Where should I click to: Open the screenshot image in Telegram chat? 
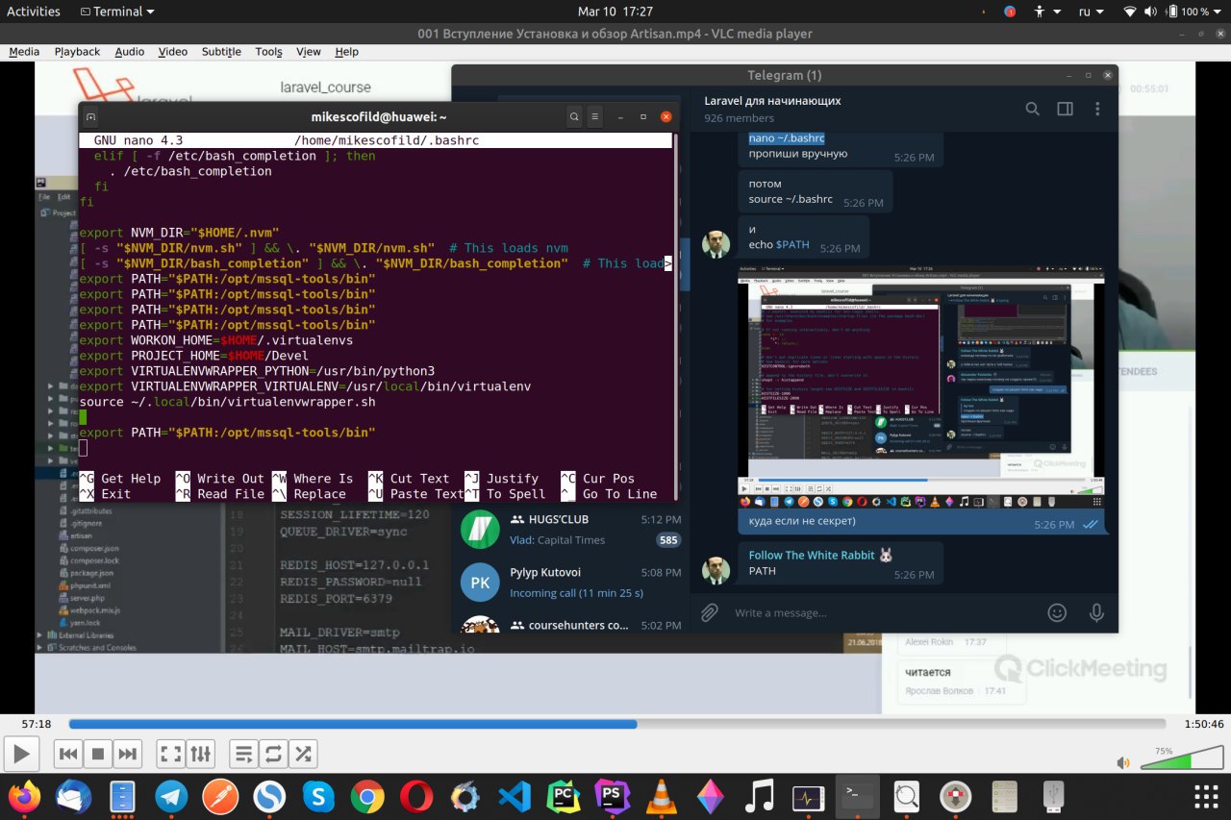[x=920, y=386]
